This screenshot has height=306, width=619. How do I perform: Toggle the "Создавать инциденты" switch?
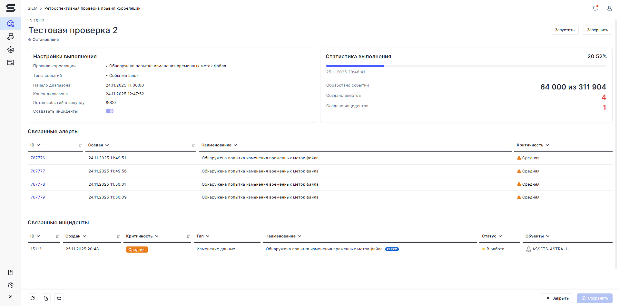110,111
